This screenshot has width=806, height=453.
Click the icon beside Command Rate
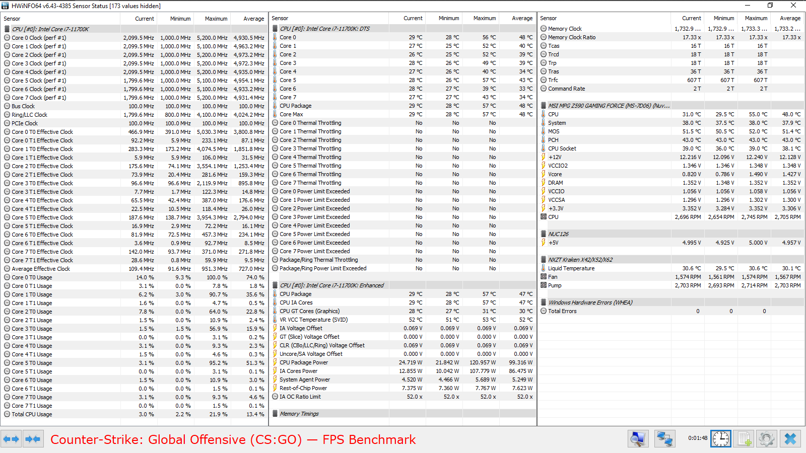[x=544, y=89]
